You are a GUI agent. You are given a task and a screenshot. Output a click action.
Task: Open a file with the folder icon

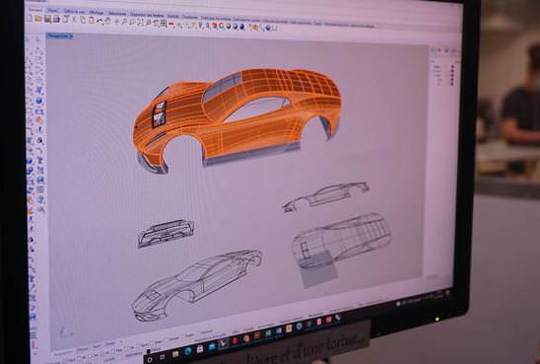coord(37,19)
